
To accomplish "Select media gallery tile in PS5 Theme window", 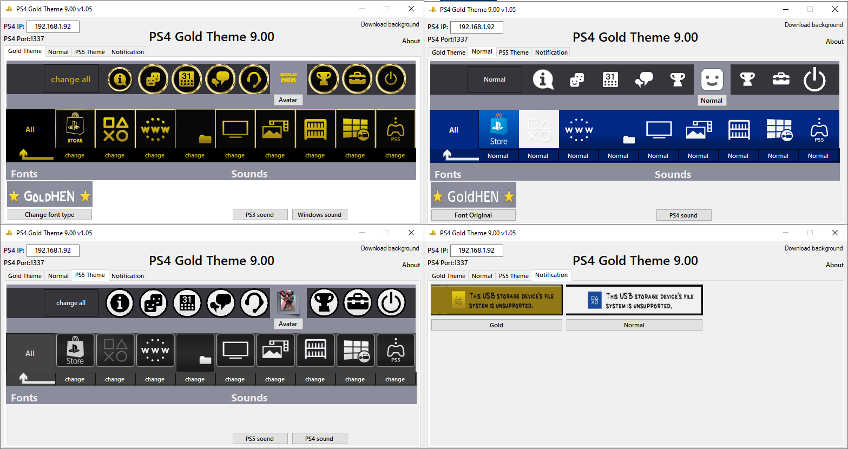I will click(275, 351).
